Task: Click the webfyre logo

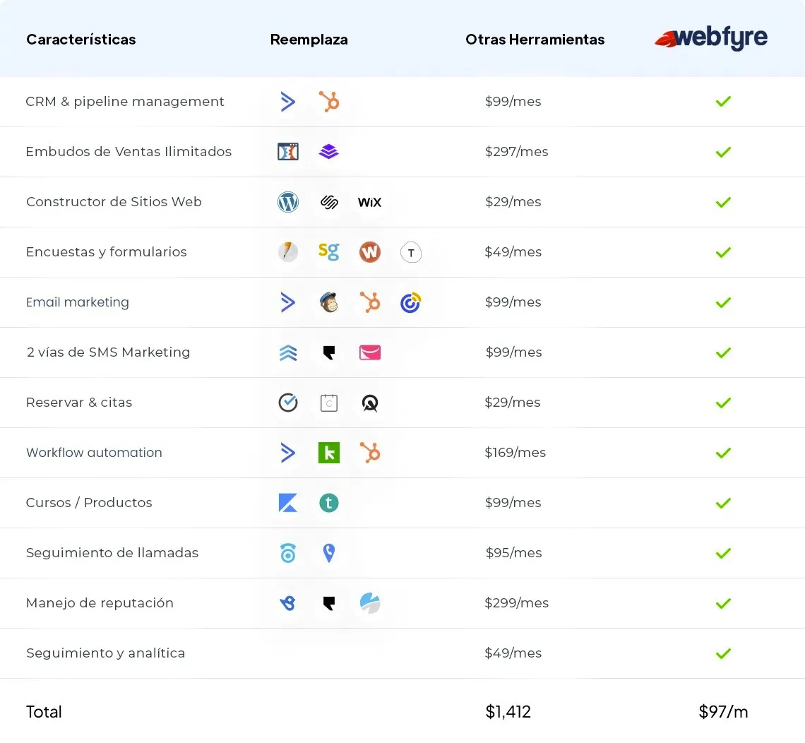Action: [x=711, y=39]
